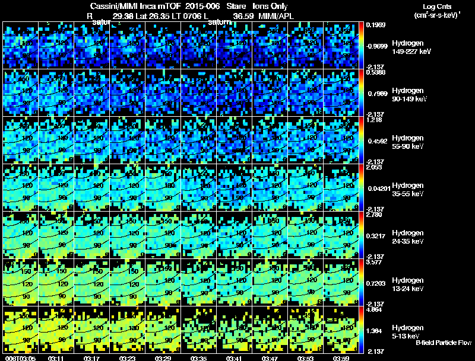Click the color bar beside Hydrogen 55-90 keV
475x361 pixels.
coord(361,140)
